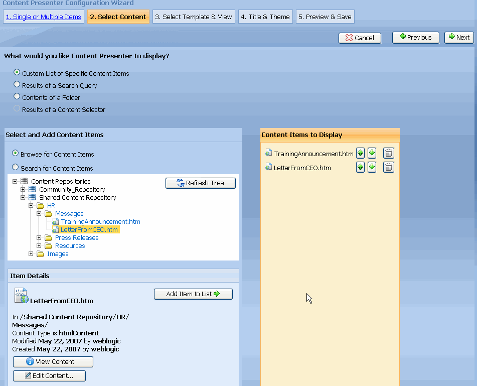
Task: Move LetterFromCEO.htm up in the list
Action: coord(360,167)
